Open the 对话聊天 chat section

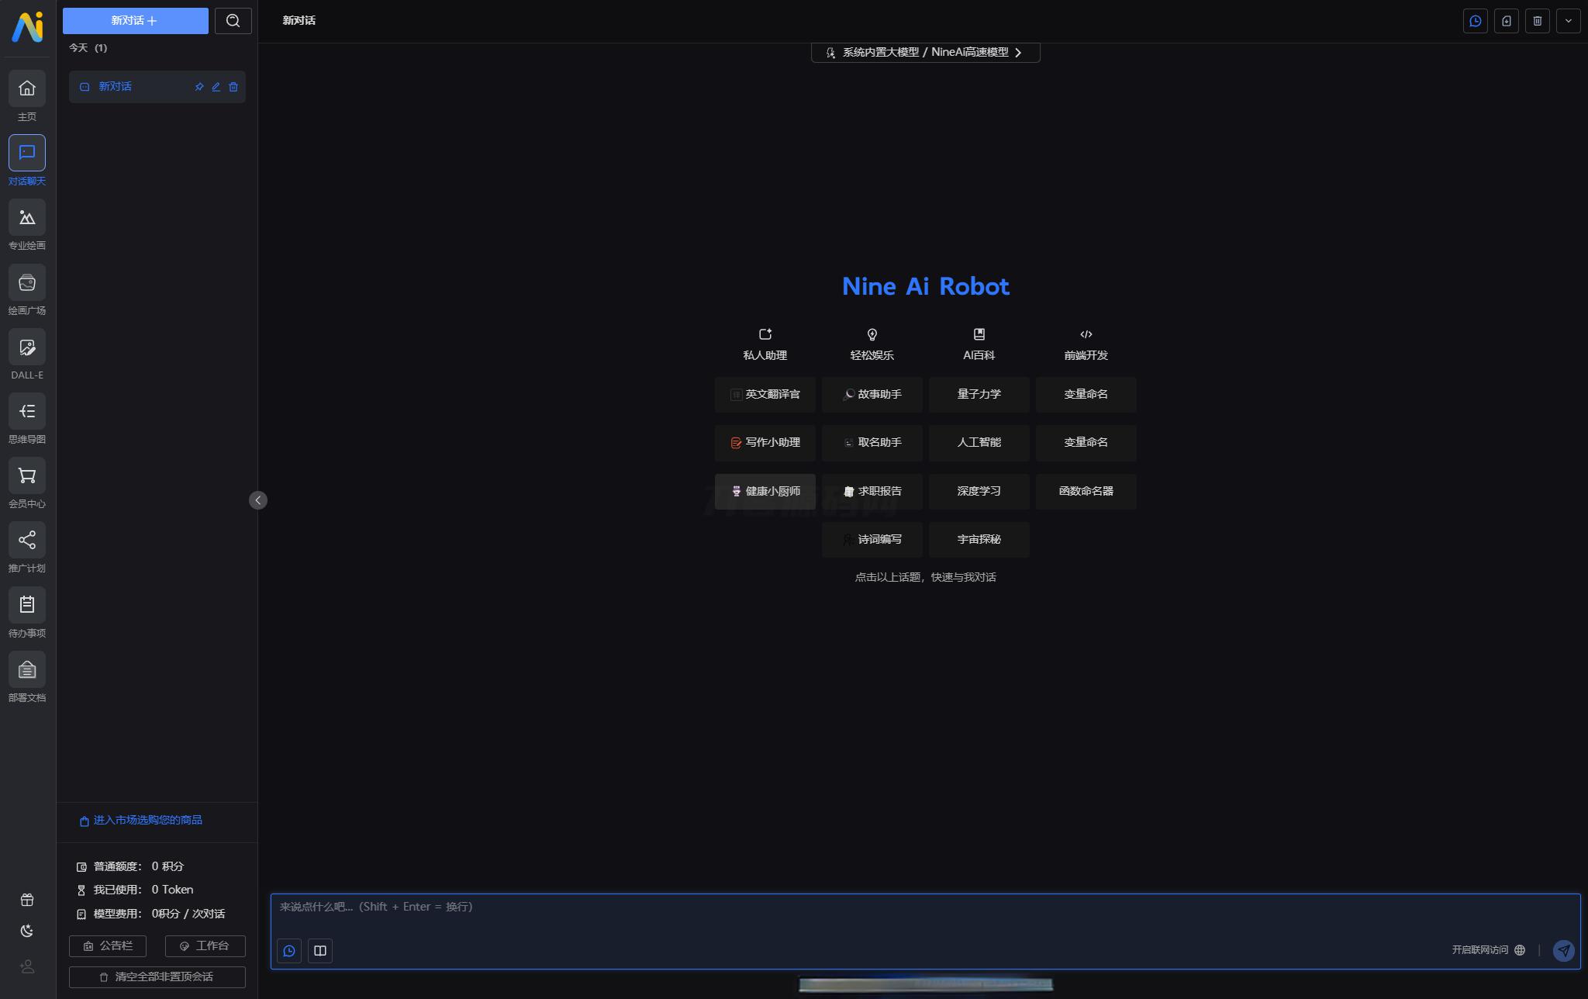(x=27, y=153)
